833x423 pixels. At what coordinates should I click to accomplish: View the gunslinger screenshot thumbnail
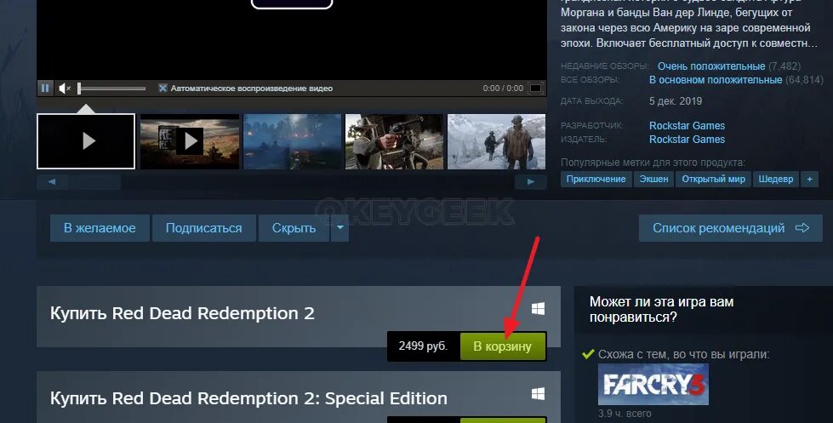tap(394, 141)
